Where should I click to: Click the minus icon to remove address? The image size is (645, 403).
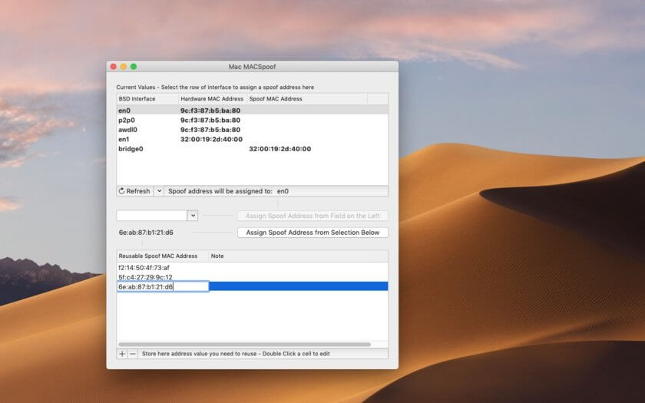click(133, 354)
